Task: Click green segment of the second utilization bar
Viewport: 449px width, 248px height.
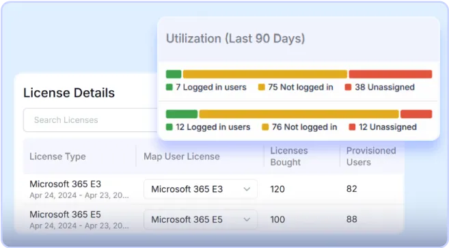Action: (182, 114)
